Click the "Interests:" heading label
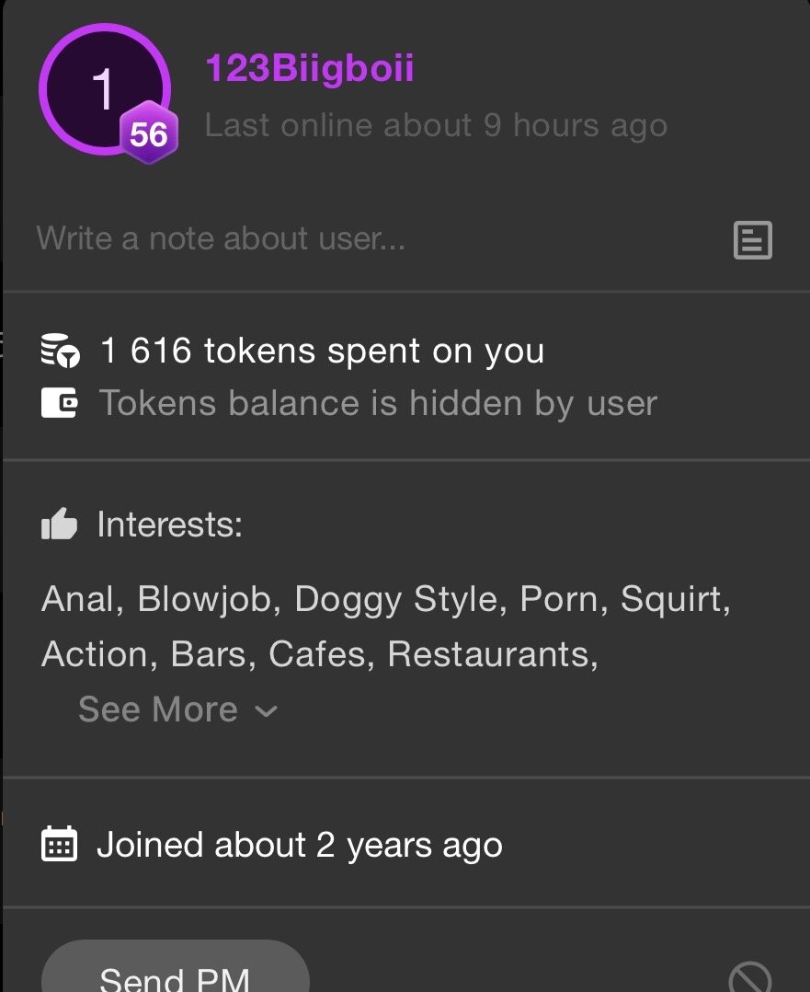The width and height of the screenshot is (810, 992). click(x=169, y=525)
